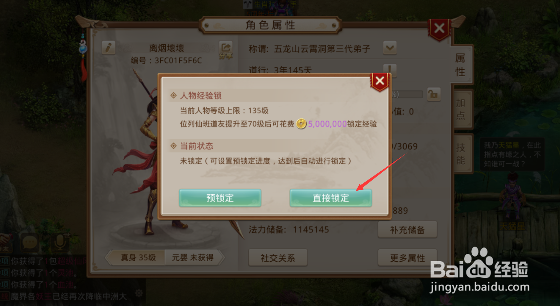Screen dimensions: 560x306
Task: Click the experience progress bar
Action: click(407, 95)
